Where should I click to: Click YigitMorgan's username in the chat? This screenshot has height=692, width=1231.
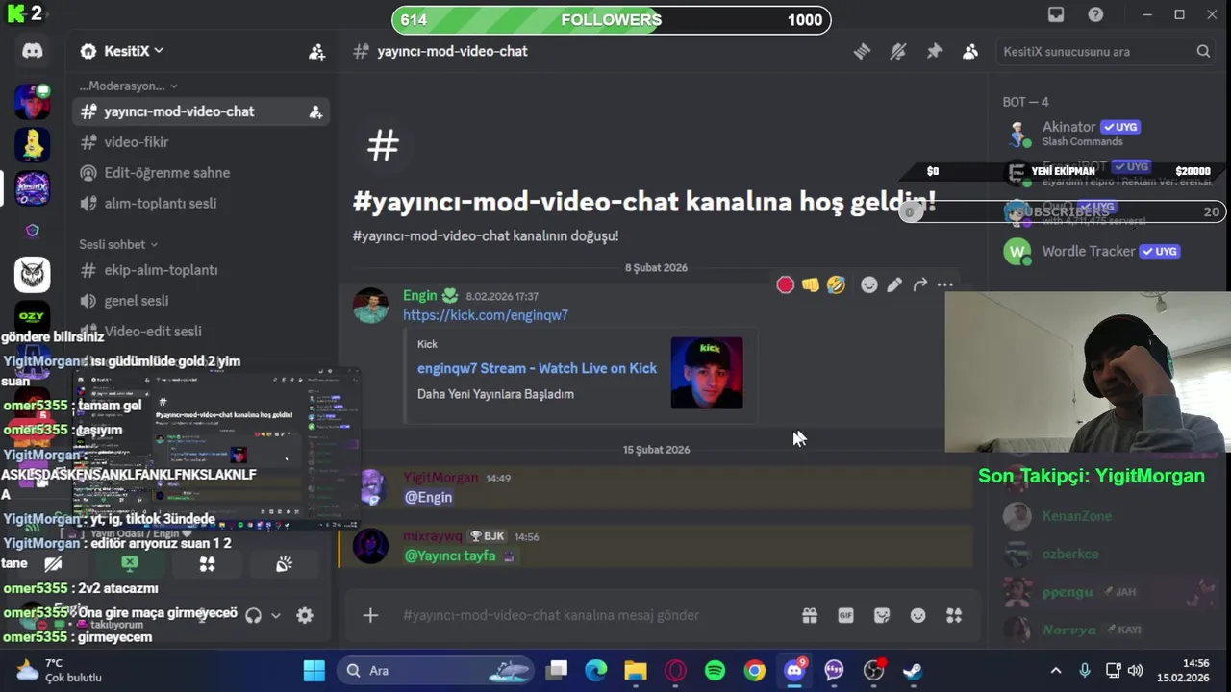[x=440, y=478]
